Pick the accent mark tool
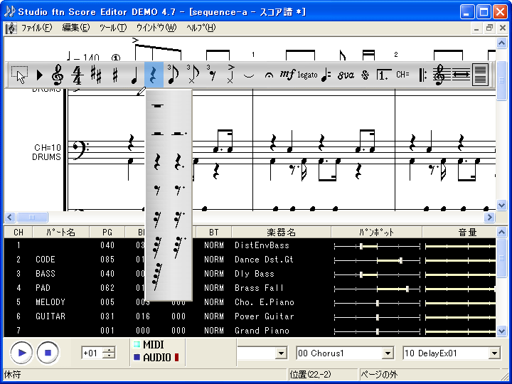Screen dimensions: 512x384 230,75
